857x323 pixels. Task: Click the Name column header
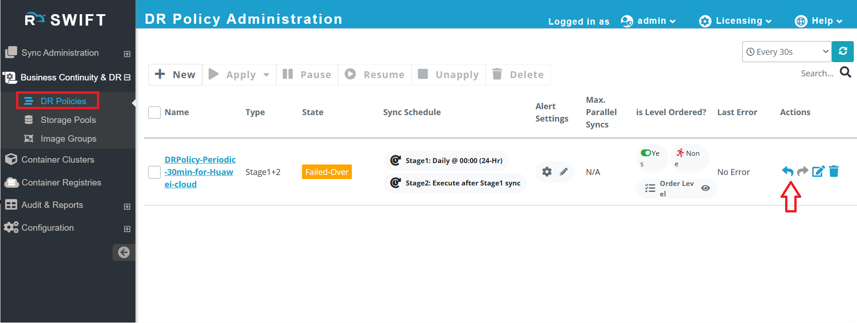(x=177, y=112)
